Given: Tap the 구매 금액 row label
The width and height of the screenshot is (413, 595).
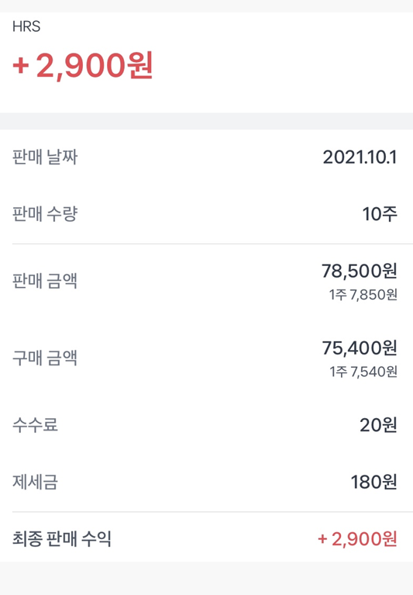Looking at the screenshot, I should coord(45,358).
